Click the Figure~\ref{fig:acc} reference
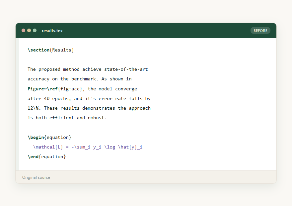Screen dimensions: 292x206 55,89
